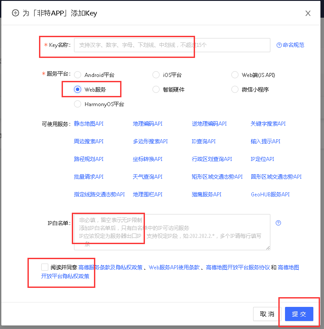The image size is (324, 329).
Task: Close the add Key dialog
Action: click(x=308, y=13)
